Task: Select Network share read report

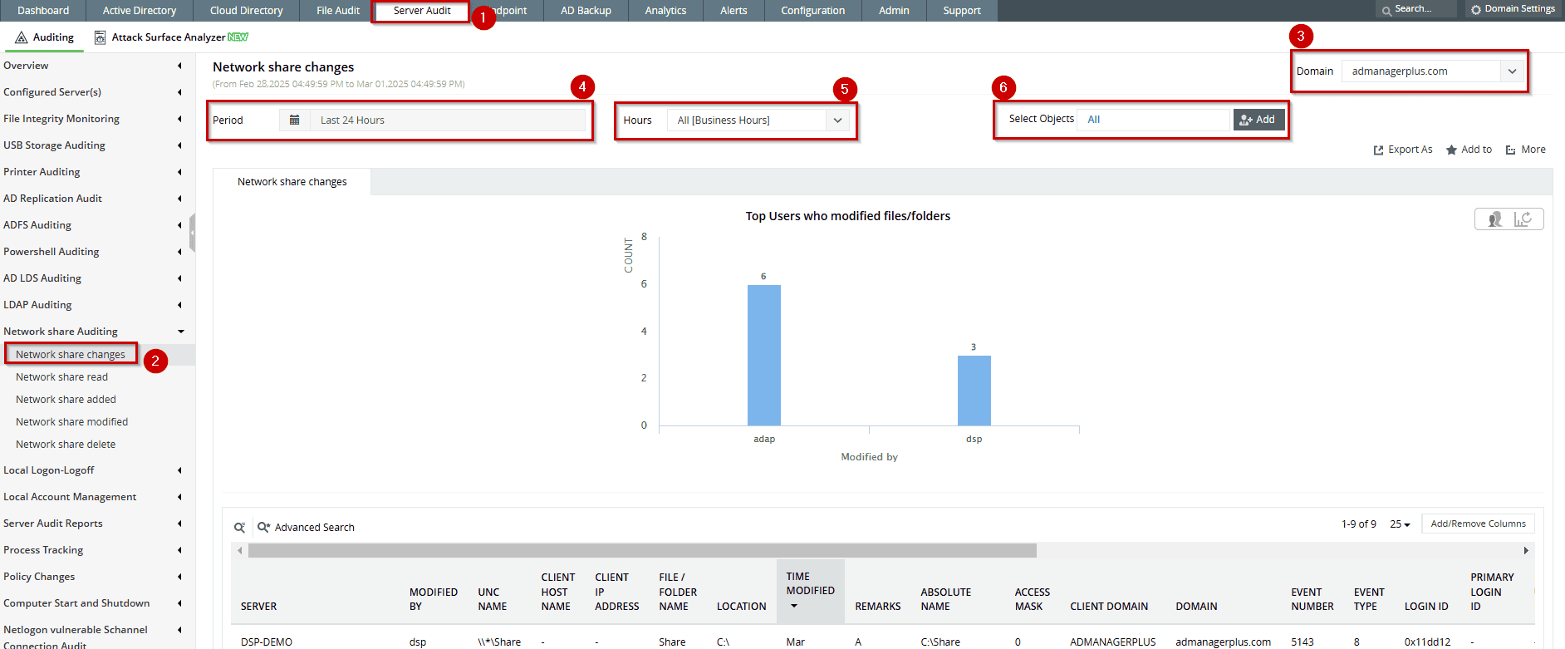Action: click(x=61, y=377)
